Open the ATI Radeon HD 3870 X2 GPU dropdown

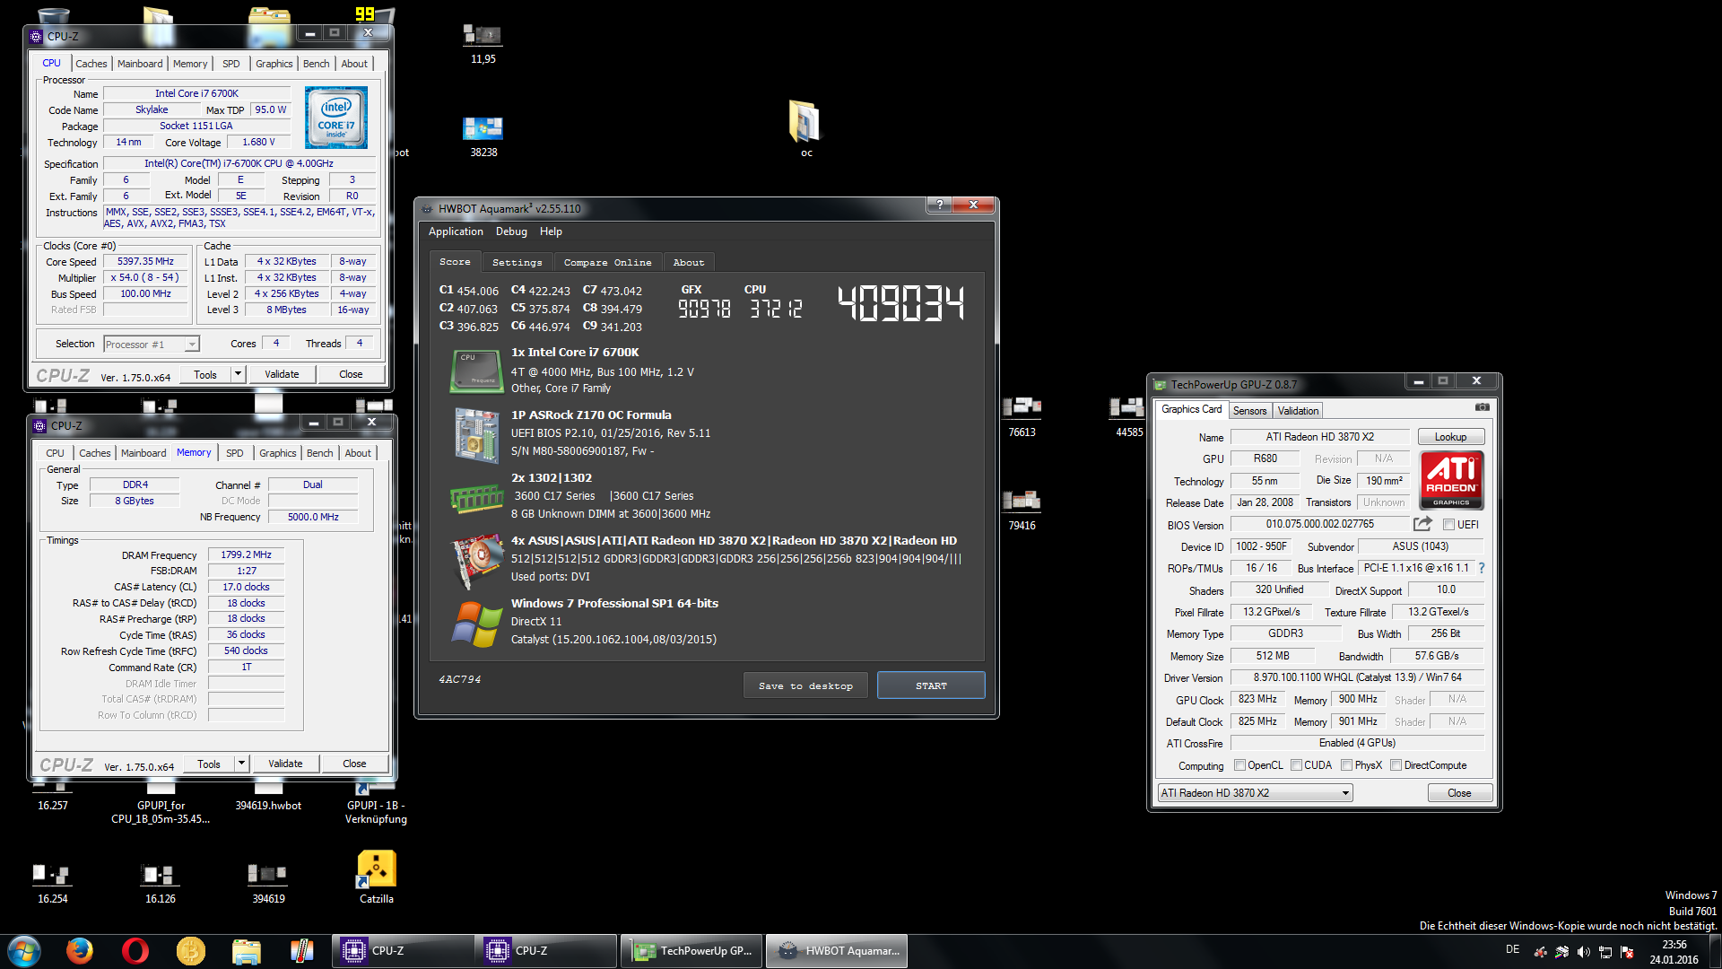pyautogui.click(x=1255, y=793)
